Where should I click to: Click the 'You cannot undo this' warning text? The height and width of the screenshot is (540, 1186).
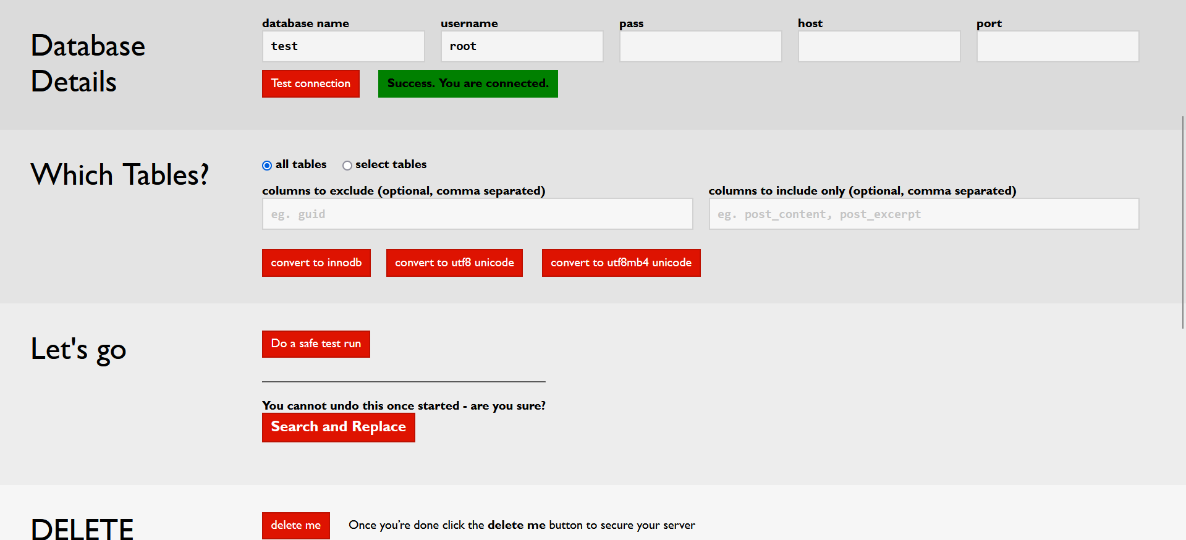[x=404, y=406]
